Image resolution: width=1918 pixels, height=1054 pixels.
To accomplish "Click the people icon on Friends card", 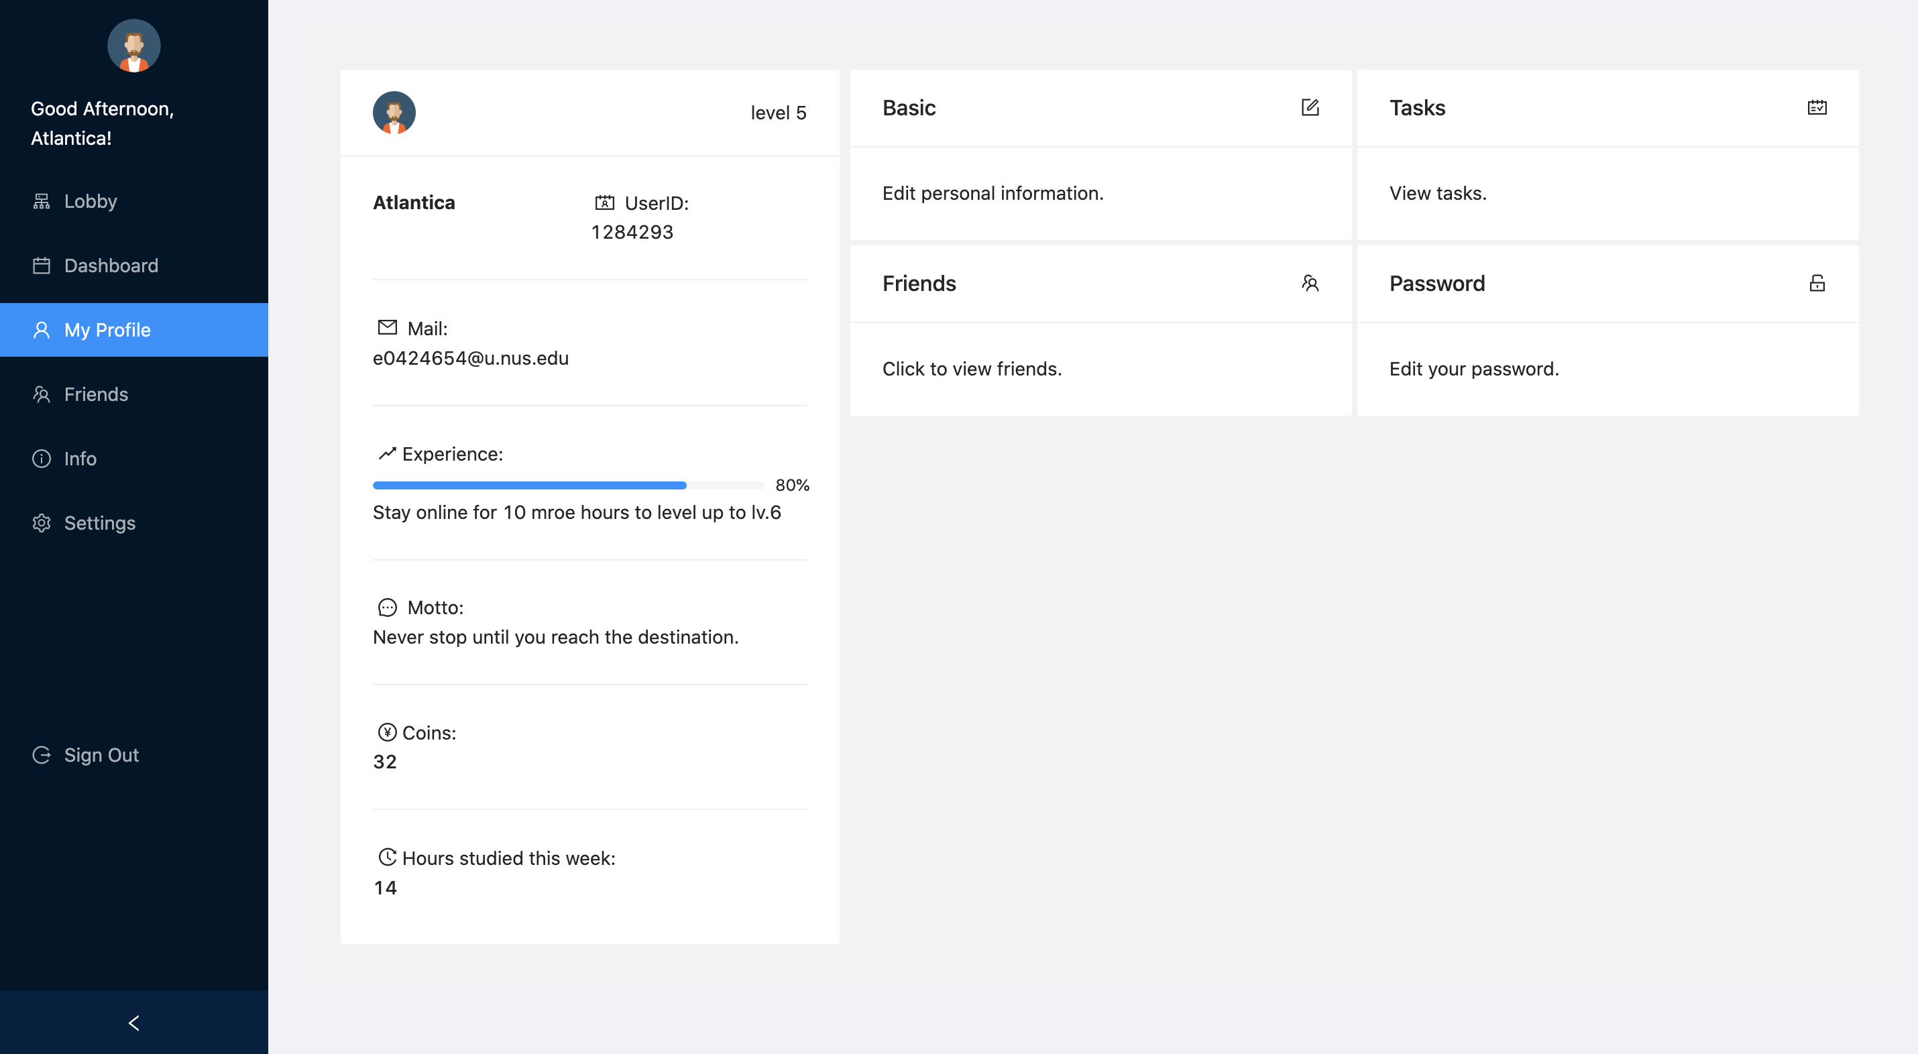I will coord(1310,283).
